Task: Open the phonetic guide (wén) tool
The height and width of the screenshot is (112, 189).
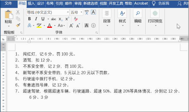Action: (x=87, y=12)
